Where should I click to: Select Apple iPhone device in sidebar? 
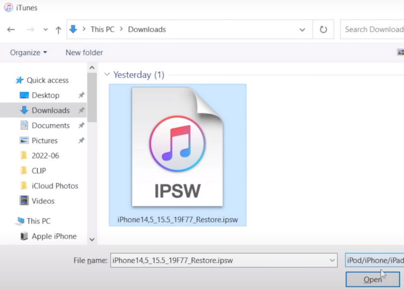[x=48, y=236]
